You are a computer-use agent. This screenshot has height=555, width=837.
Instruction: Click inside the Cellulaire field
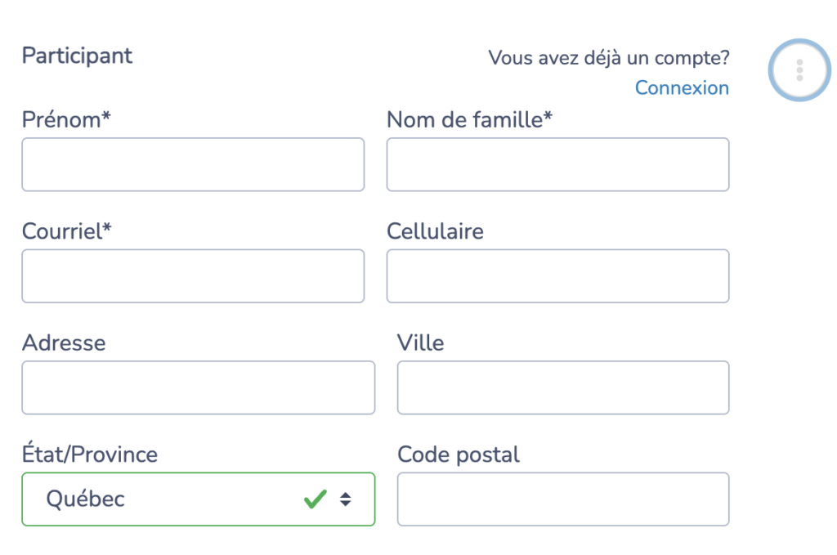pyautogui.click(x=557, y=275)
